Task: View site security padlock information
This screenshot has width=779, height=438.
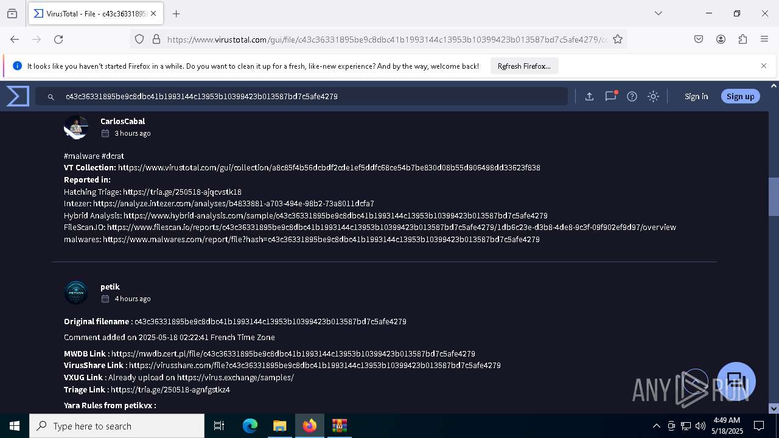Action: (156, 39)
